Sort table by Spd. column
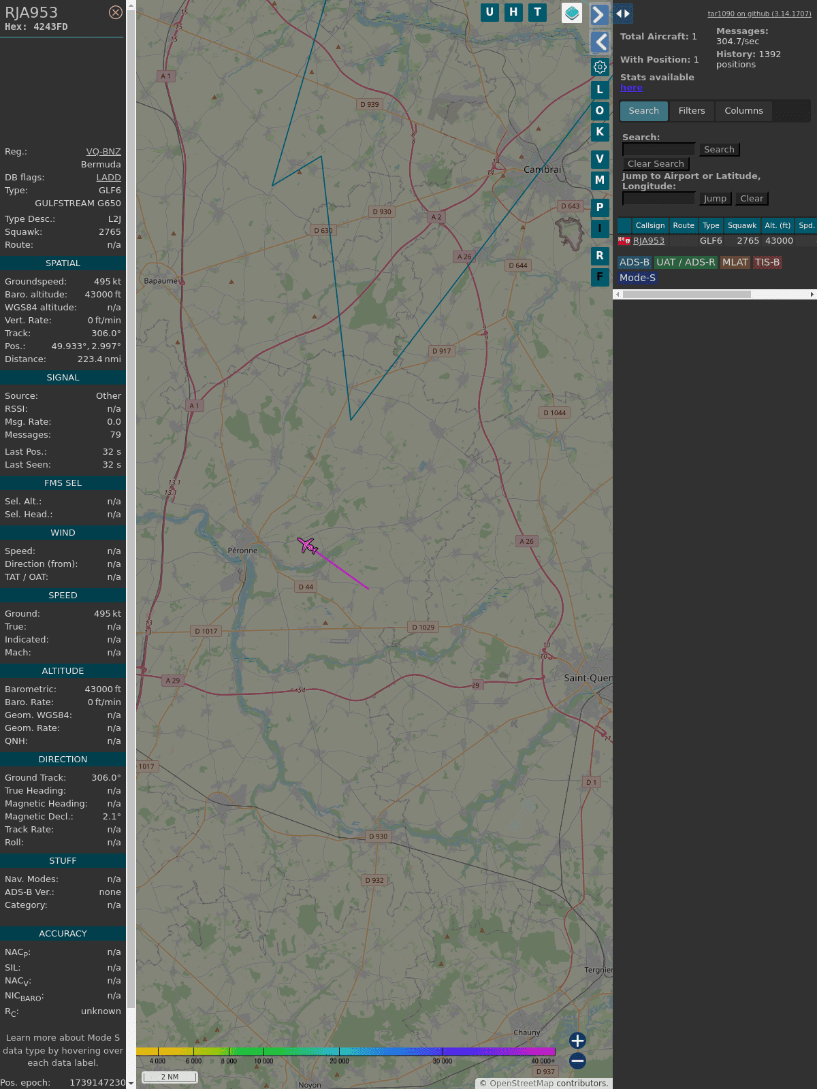 806,225
